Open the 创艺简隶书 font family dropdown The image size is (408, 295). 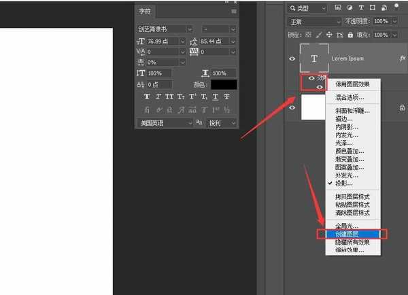(167, 29)
